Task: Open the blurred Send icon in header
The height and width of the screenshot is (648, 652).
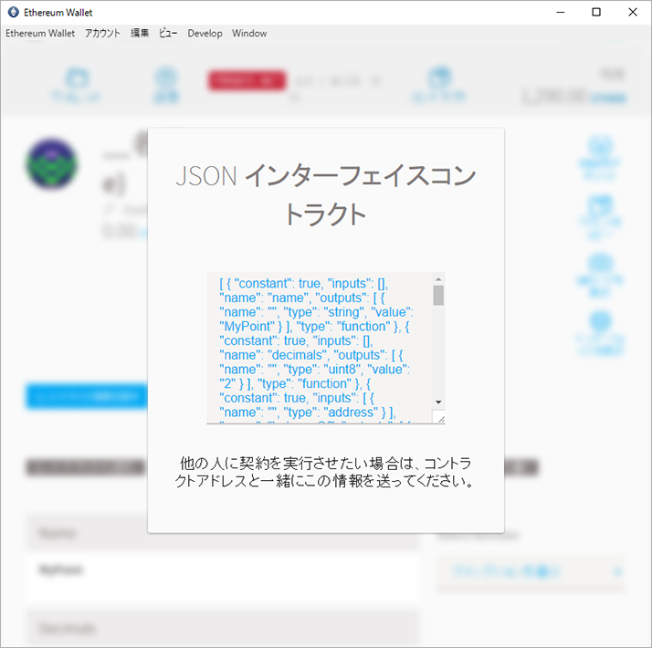Action: click(x=166, y=84)
